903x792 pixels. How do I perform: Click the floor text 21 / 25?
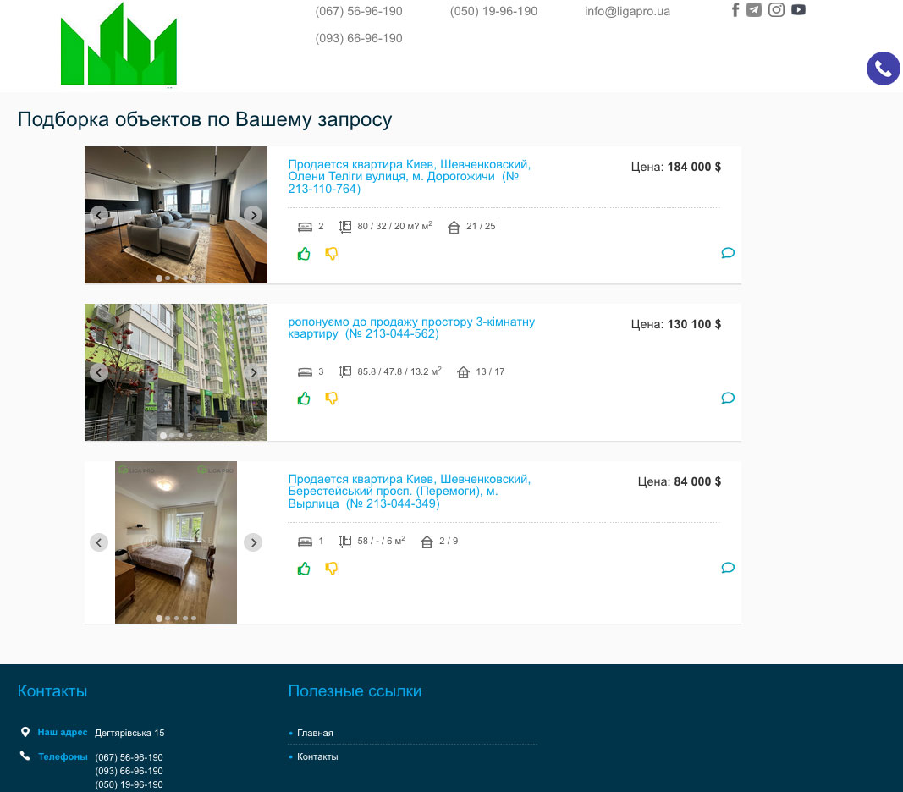pos(481,226)
